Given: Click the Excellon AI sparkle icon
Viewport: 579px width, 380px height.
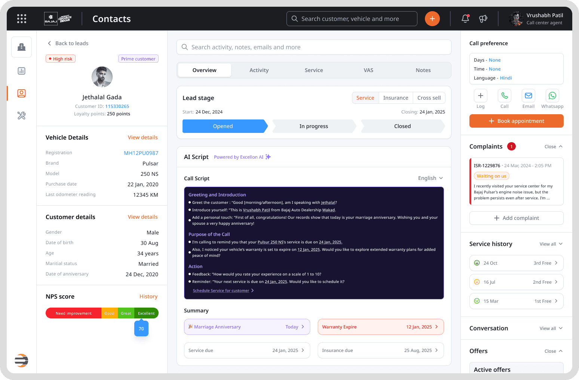Looking at the screenshot, I should tap(268, 157).
